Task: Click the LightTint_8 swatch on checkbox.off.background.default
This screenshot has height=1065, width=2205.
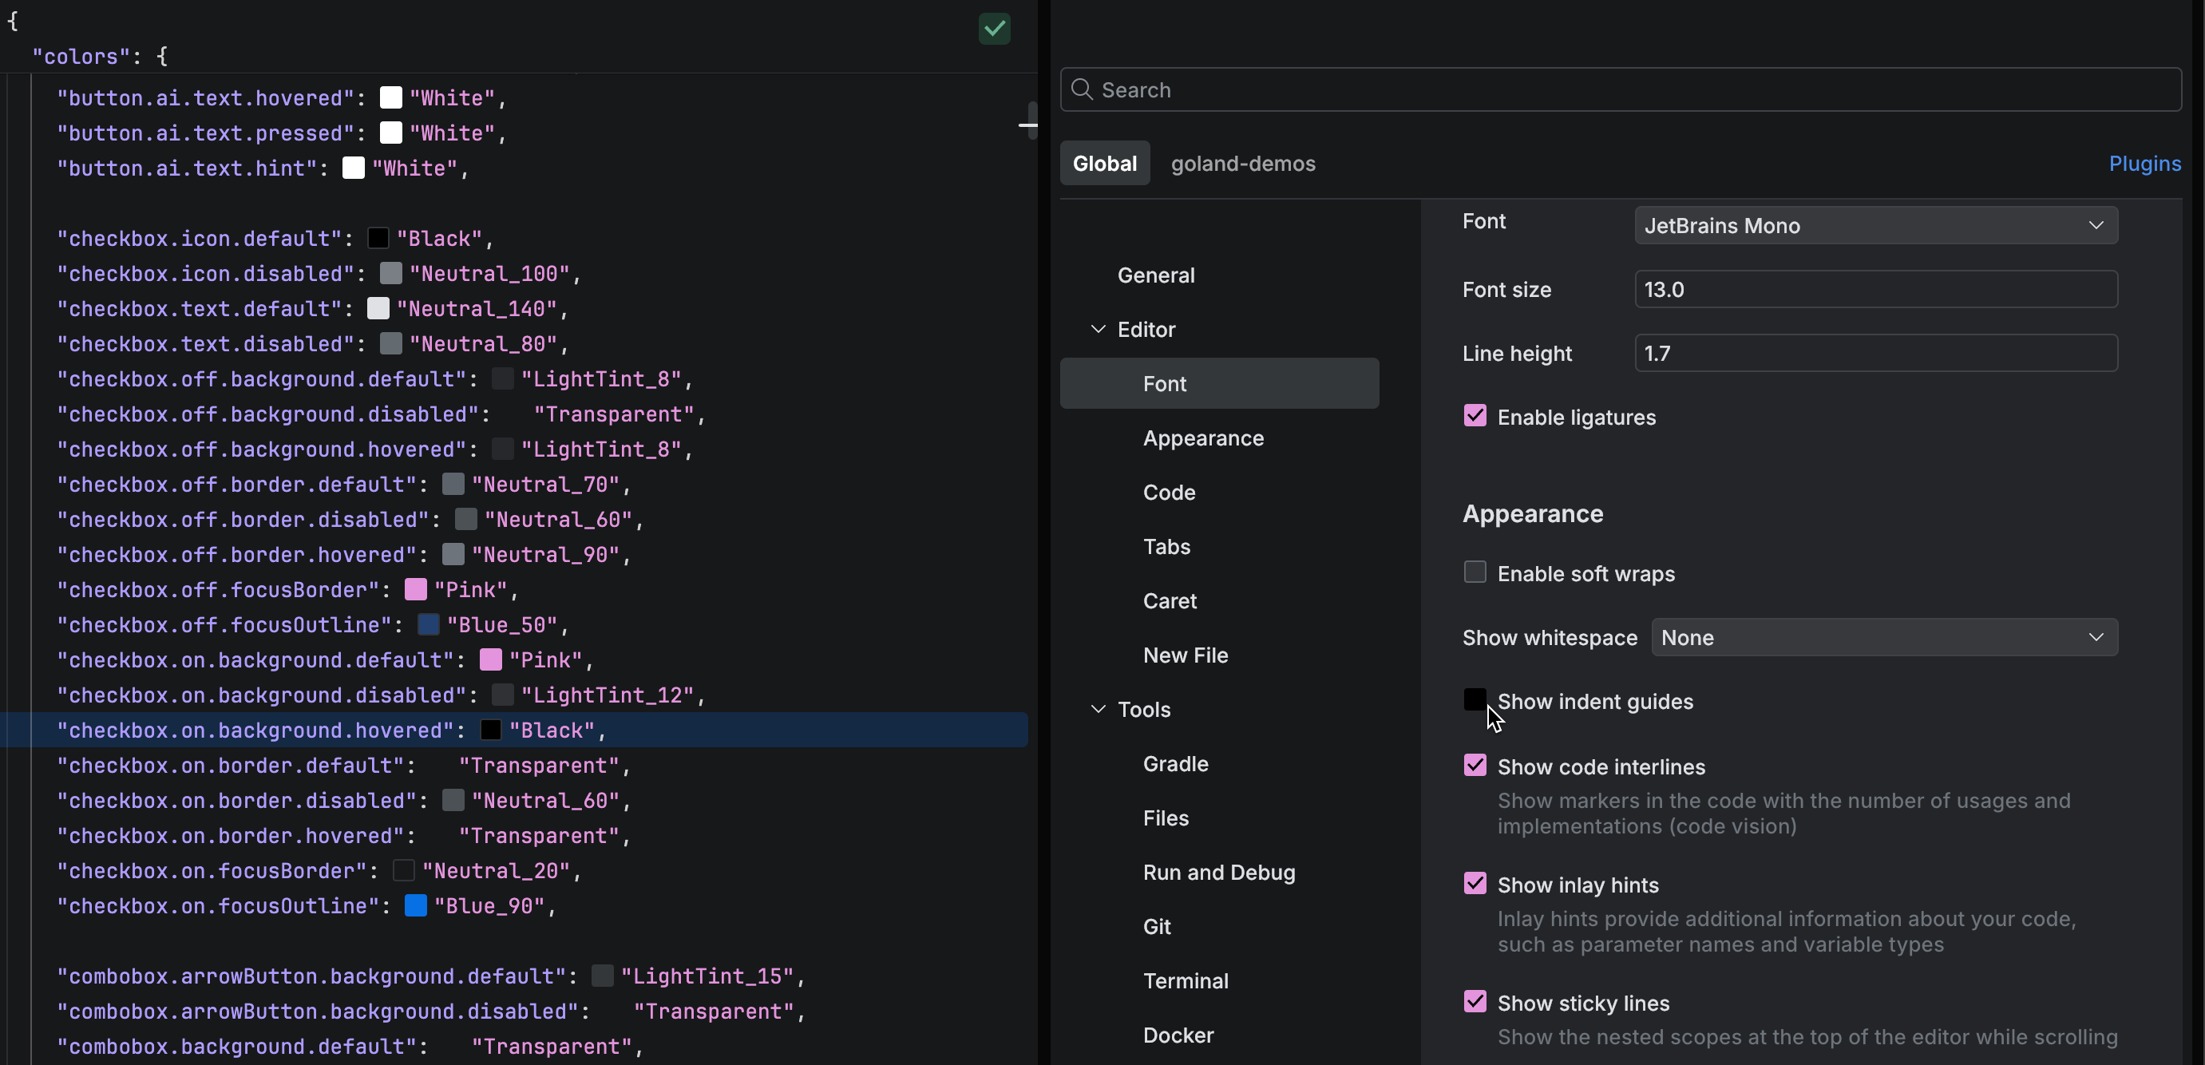Action: 503,379
